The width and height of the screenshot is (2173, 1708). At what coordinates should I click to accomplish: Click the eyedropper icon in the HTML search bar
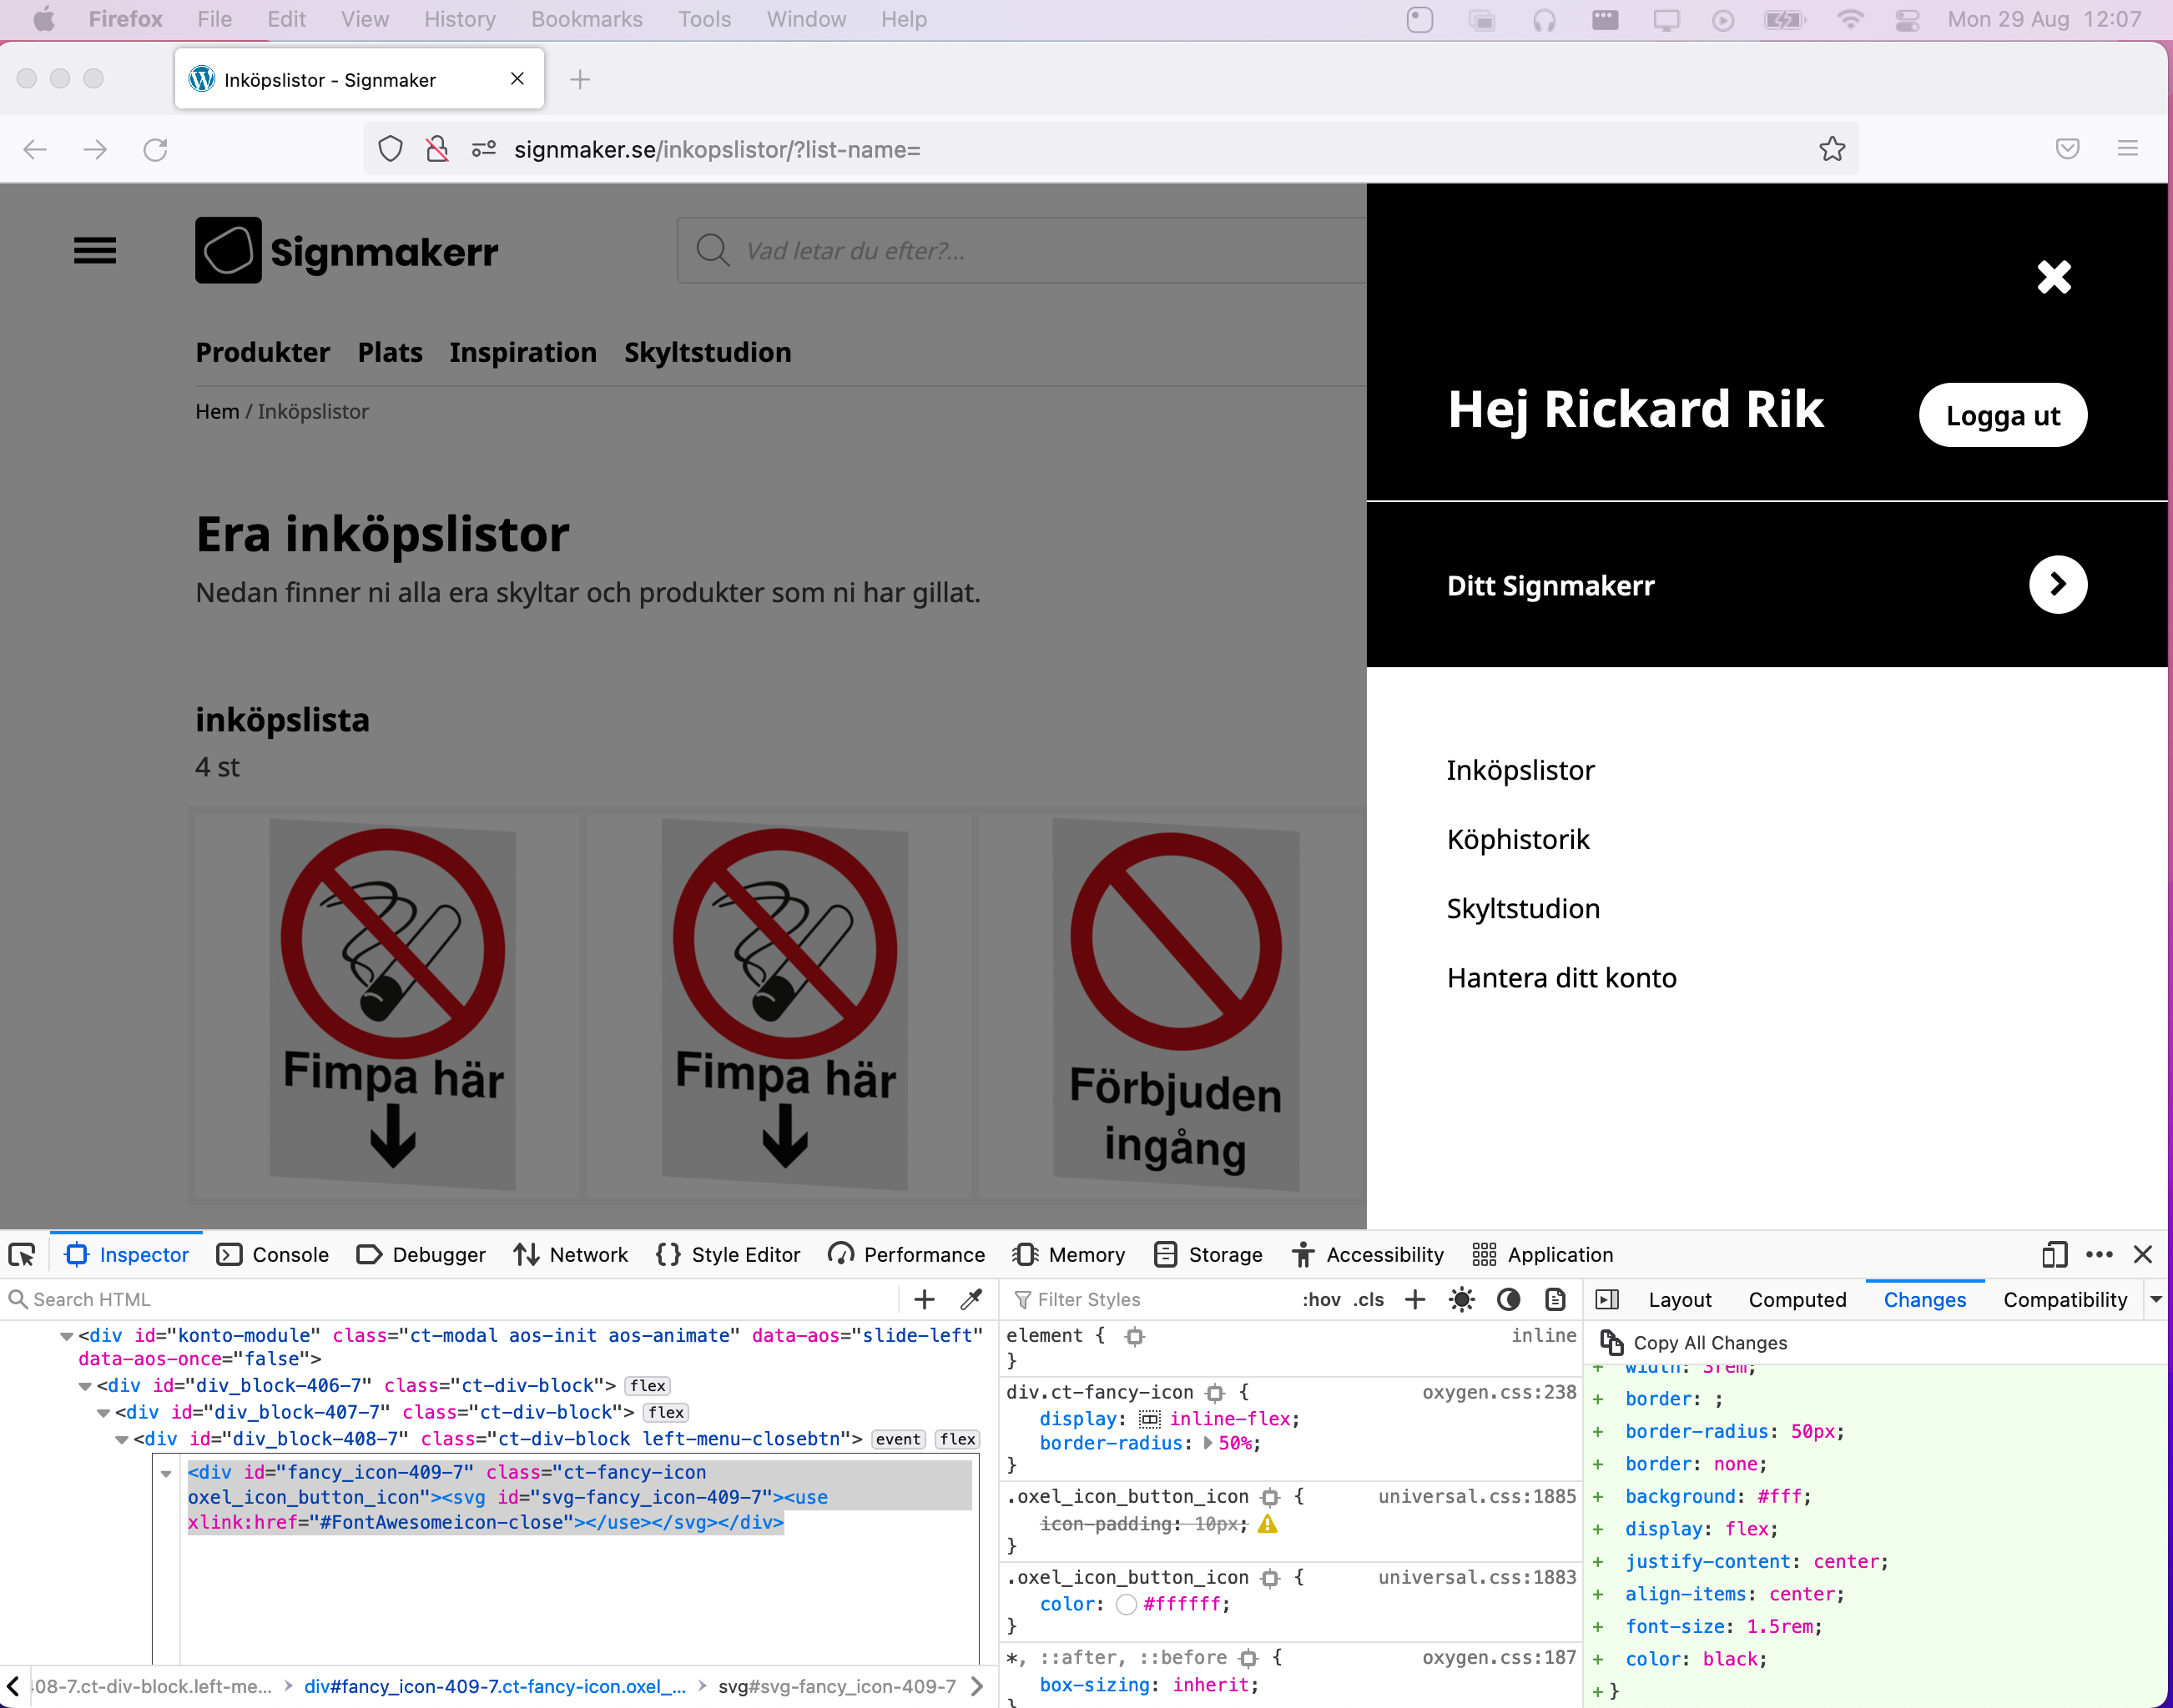click(x=971, y=1299)
